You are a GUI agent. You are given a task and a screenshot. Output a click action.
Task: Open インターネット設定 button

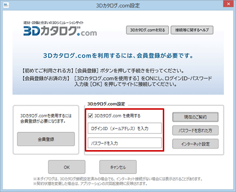[196, 144]
